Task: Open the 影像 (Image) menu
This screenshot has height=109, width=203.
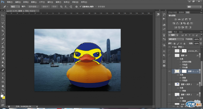Action: click(x=26, y=2)
